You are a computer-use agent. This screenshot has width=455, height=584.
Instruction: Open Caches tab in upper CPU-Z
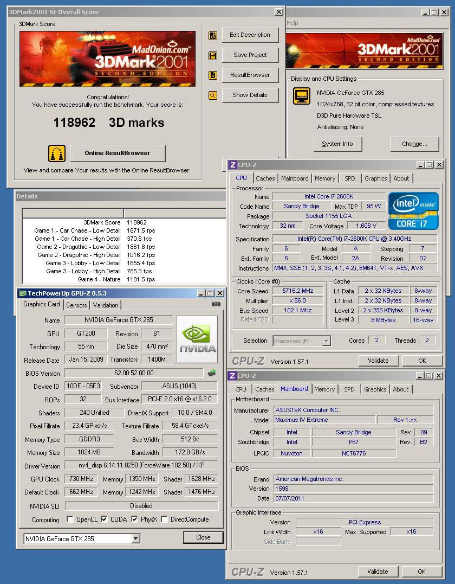[265, 178]
